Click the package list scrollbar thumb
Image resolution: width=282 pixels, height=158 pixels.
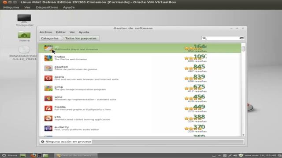point(243,49)
